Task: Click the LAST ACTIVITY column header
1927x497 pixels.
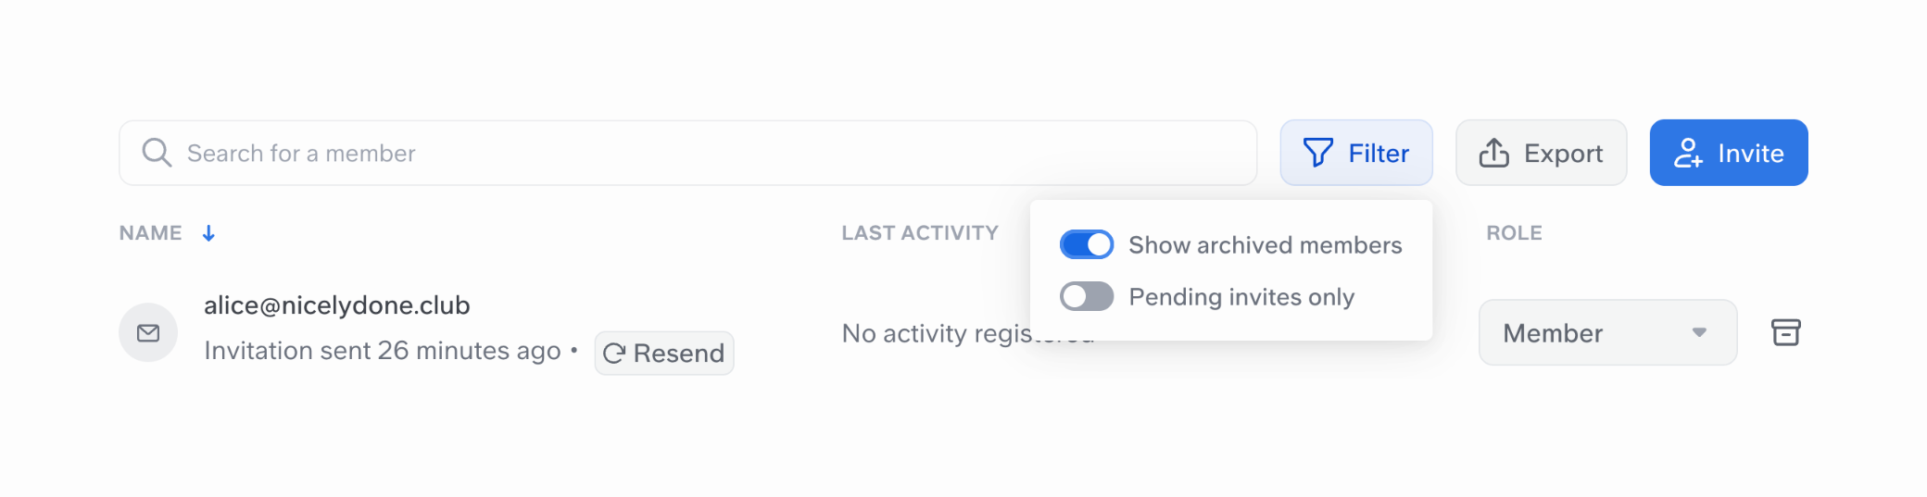Action: pyautogui.click(x=919, y=233)
